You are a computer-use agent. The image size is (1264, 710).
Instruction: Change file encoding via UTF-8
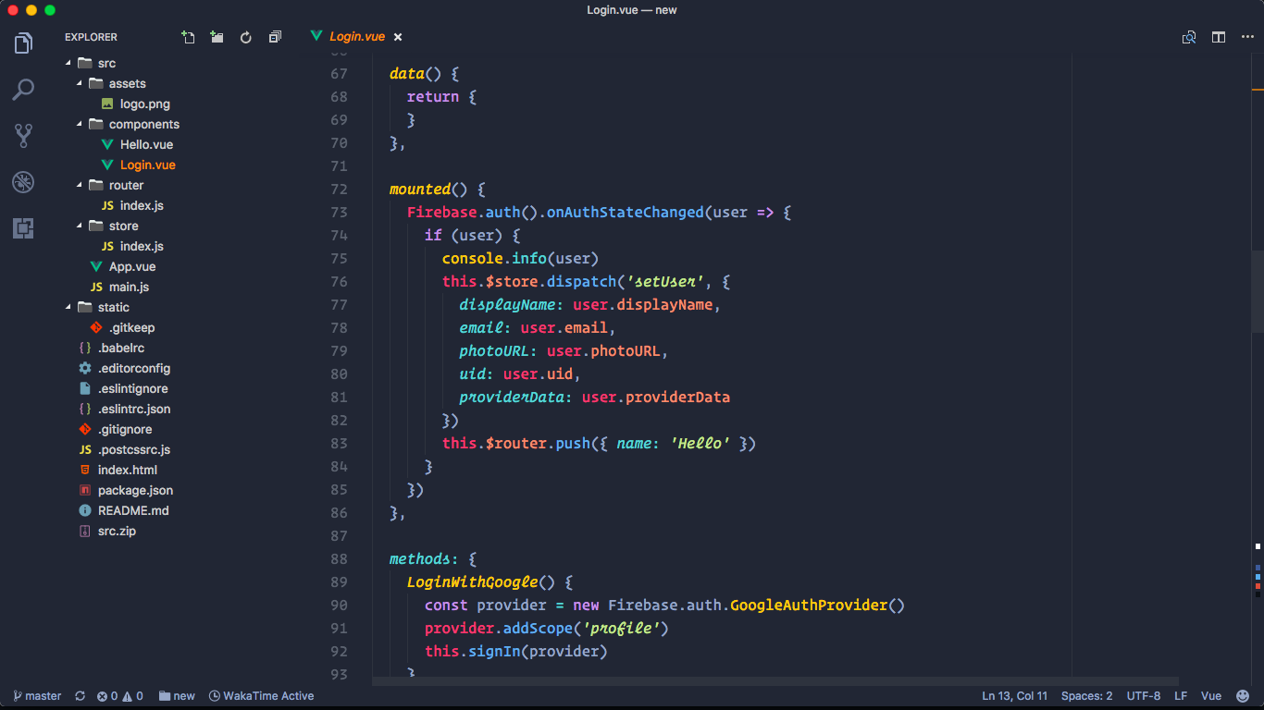point(1144,696)
